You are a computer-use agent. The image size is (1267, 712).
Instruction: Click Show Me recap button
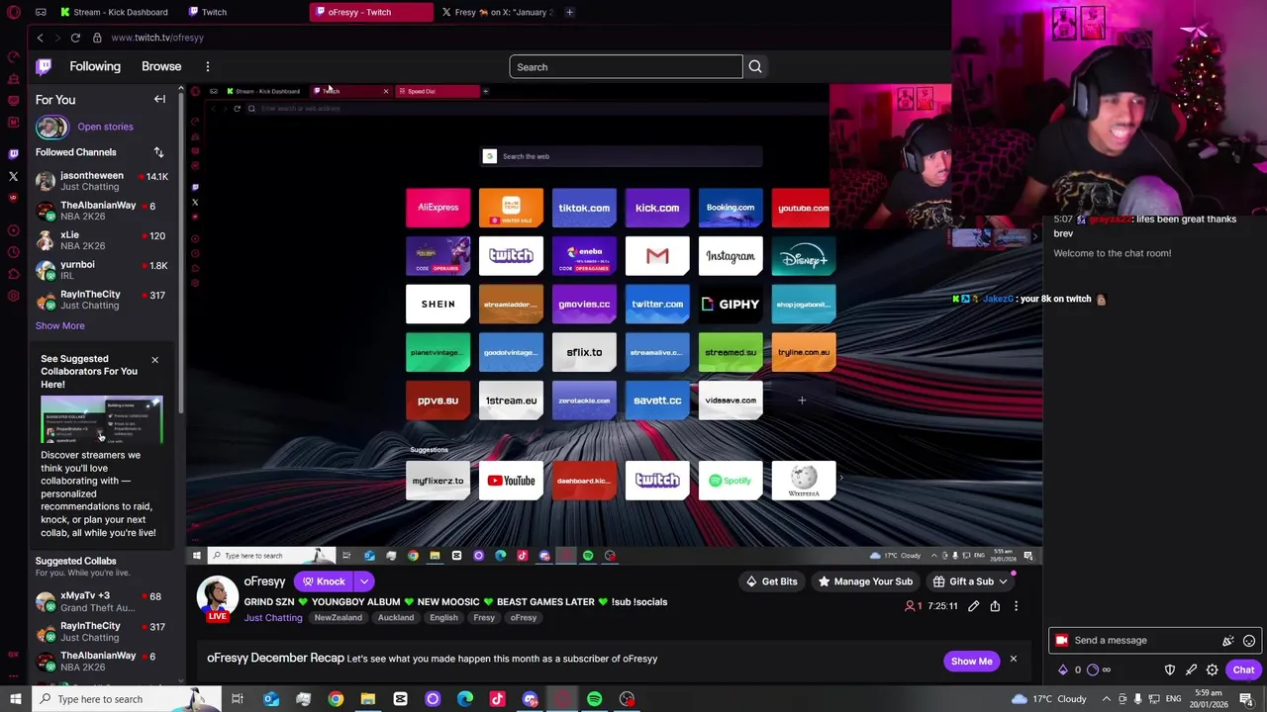click(971, 661)
